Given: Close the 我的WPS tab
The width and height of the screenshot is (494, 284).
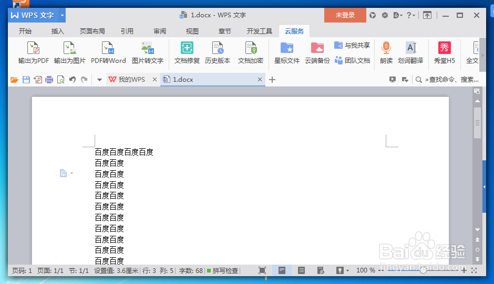Looking at the screenshot, I should point(155,80).
